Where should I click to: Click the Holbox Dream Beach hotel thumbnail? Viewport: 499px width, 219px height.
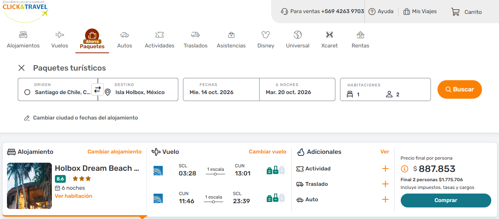[29, 186]
